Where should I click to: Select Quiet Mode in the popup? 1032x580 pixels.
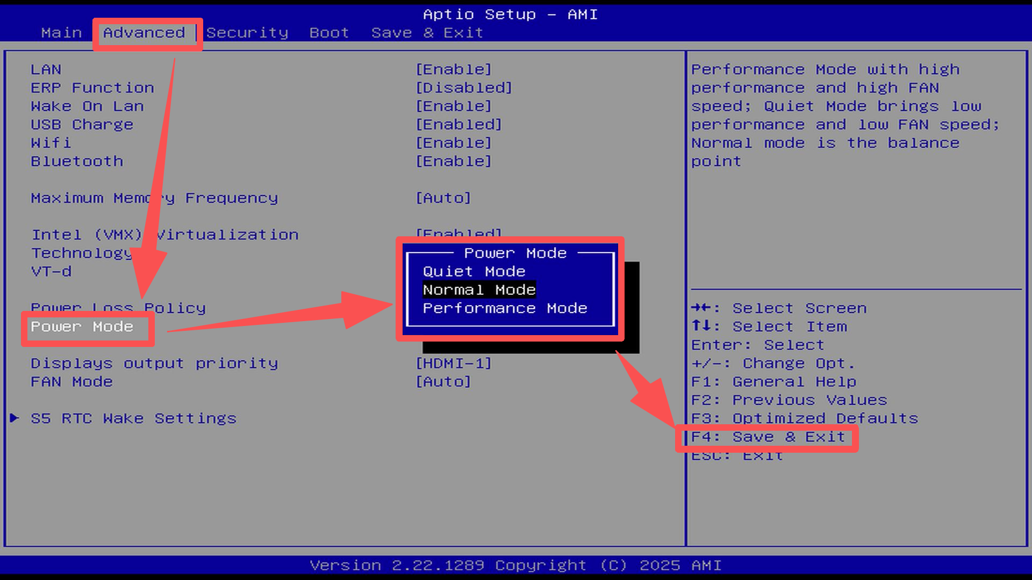[473, 271]
